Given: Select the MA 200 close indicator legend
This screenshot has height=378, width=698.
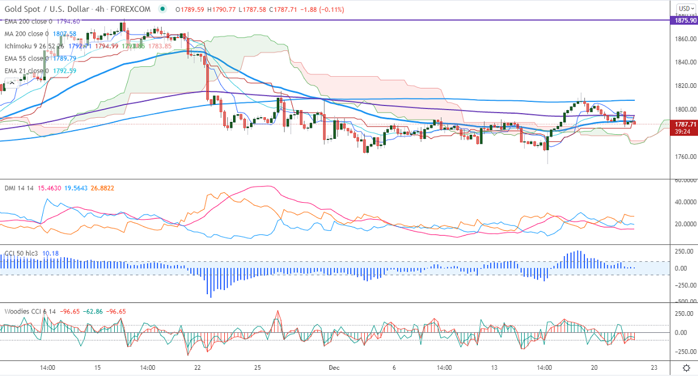Looking at the screenshot, I should (x=26, y=34).
